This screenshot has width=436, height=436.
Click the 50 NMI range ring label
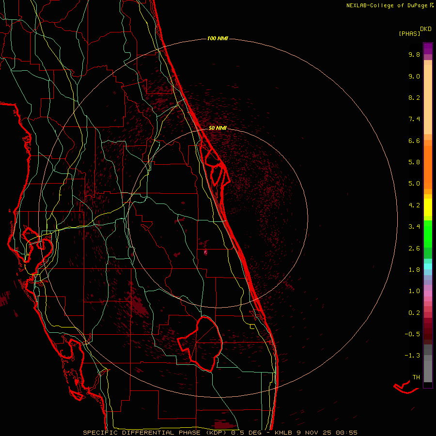click(x=218, y=128)
